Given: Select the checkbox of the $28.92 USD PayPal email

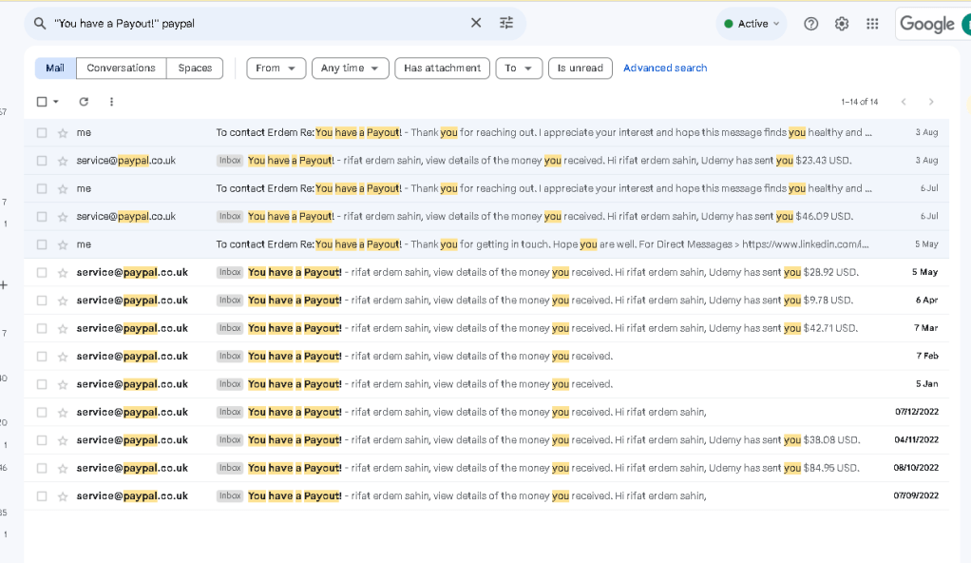Looking at the screenshot, I should click(x=42, y=272).
